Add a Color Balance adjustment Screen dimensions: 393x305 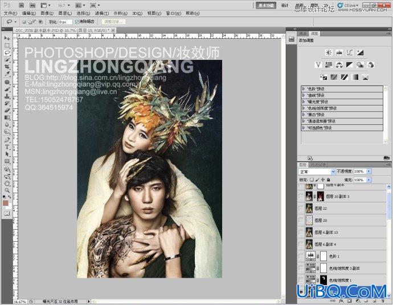339,65
